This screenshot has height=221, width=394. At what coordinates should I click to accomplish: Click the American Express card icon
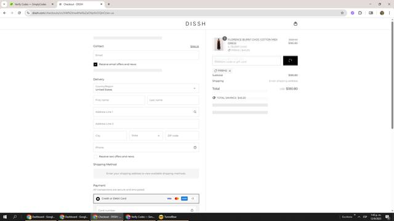tap(184, 198)
